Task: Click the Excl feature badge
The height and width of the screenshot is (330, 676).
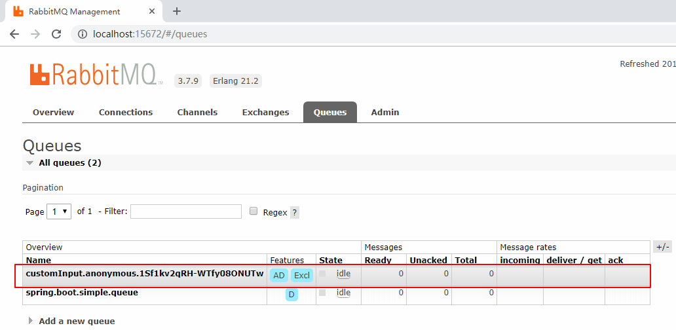Action: pos(301,276)
